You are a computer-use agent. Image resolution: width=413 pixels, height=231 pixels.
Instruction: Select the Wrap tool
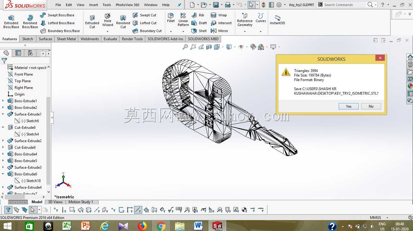click(219, 15)
